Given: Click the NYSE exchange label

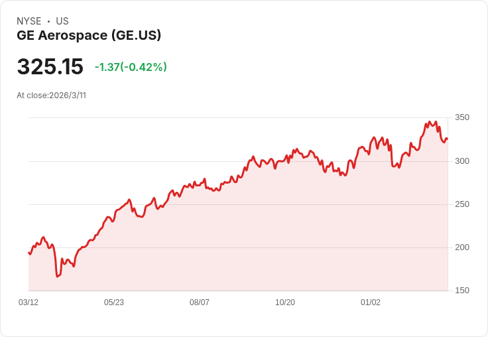Looking at the screenshot, I should pos(29,21).
